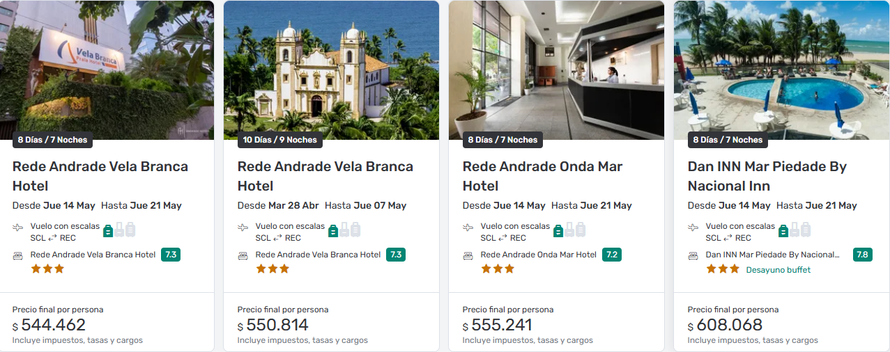This screenshot has width=890, height=352.
Task: Click the green baggage icon in Onda Mar card
Action: [x=558, y=230]
